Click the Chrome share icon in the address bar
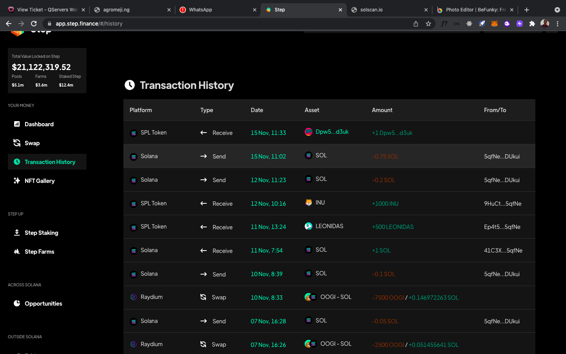Screen dimensions: 566x354 (416, 24)
